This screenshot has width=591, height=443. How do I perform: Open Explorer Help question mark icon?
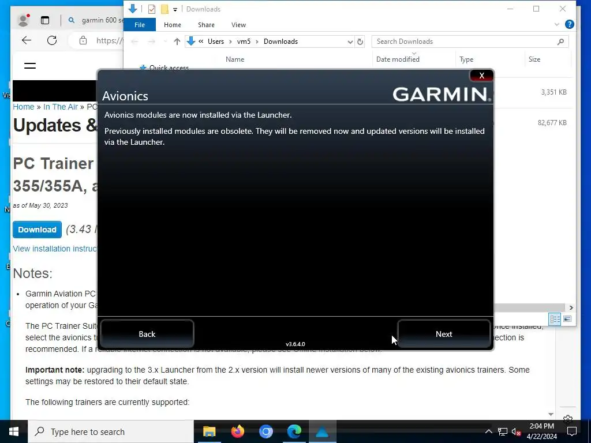point(570,24)
